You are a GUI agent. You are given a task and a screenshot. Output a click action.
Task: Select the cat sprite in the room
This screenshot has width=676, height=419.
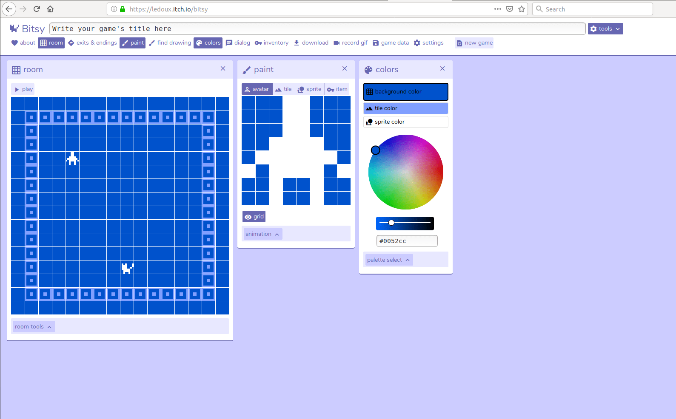pyautogui.click(x=127, y=267)
